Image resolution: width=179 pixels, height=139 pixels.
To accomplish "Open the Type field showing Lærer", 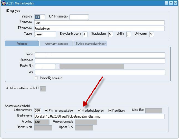I will point(45,34).
